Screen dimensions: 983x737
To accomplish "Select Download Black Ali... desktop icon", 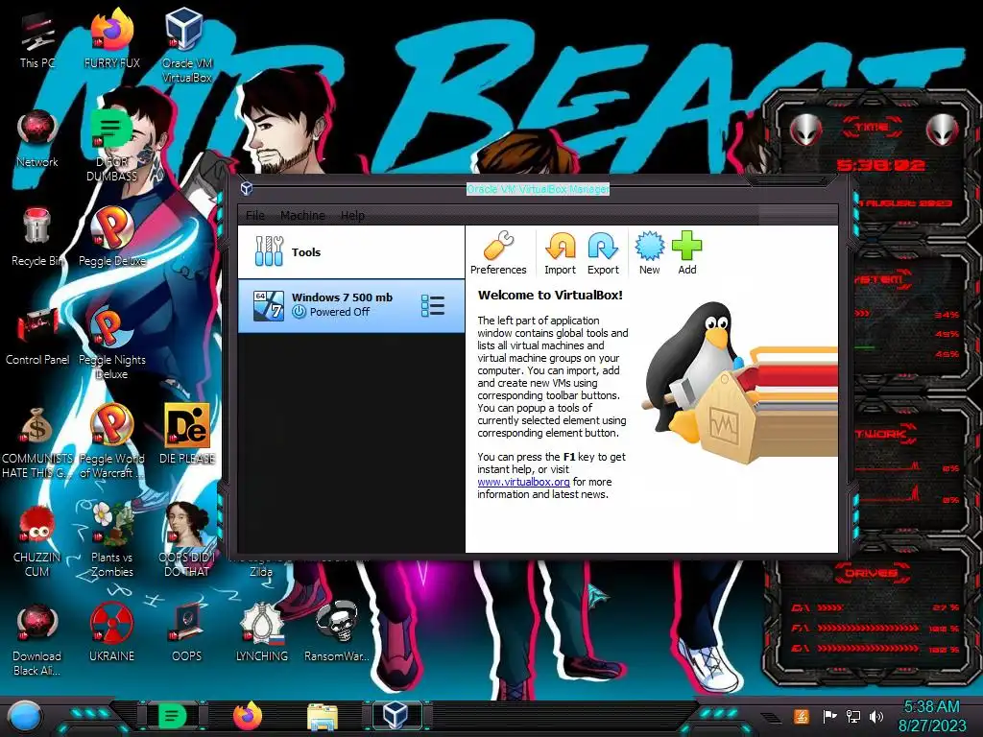I will pos(37,640).
